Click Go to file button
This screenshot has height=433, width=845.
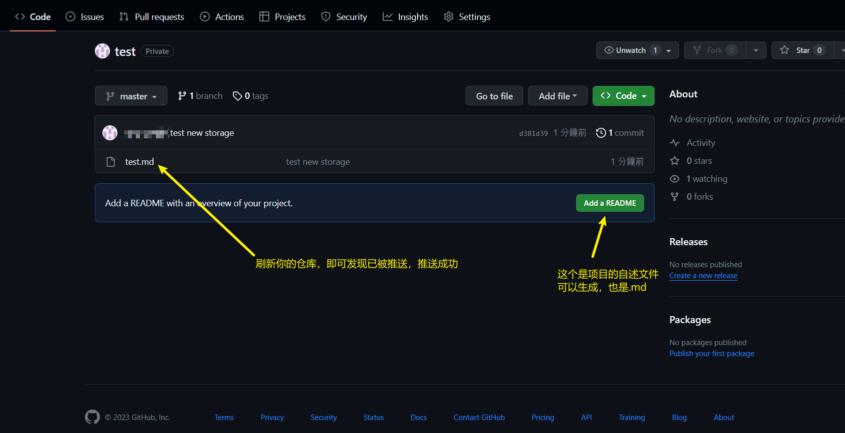point(494,96)
